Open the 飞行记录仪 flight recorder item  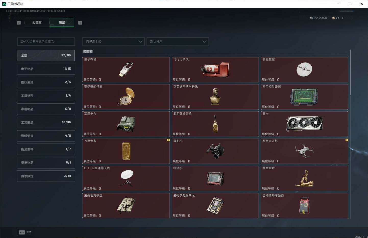(215, 69)
